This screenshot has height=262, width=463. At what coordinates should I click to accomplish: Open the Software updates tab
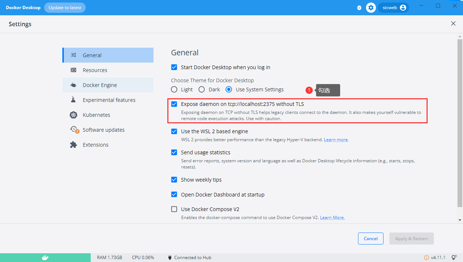click(108, 130)
